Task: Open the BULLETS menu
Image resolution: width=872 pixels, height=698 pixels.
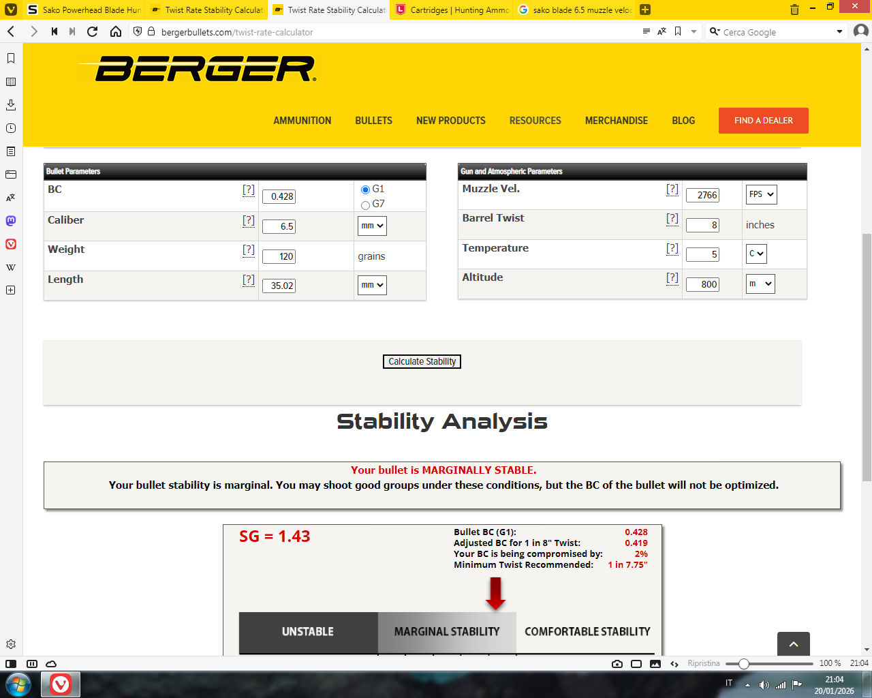Action: pos(373,121)
